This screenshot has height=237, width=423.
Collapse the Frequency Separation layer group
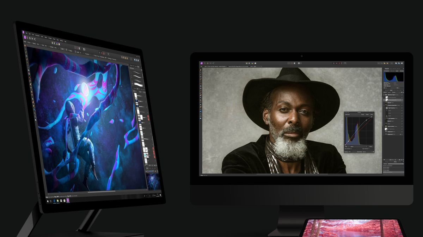click(384, 105)
